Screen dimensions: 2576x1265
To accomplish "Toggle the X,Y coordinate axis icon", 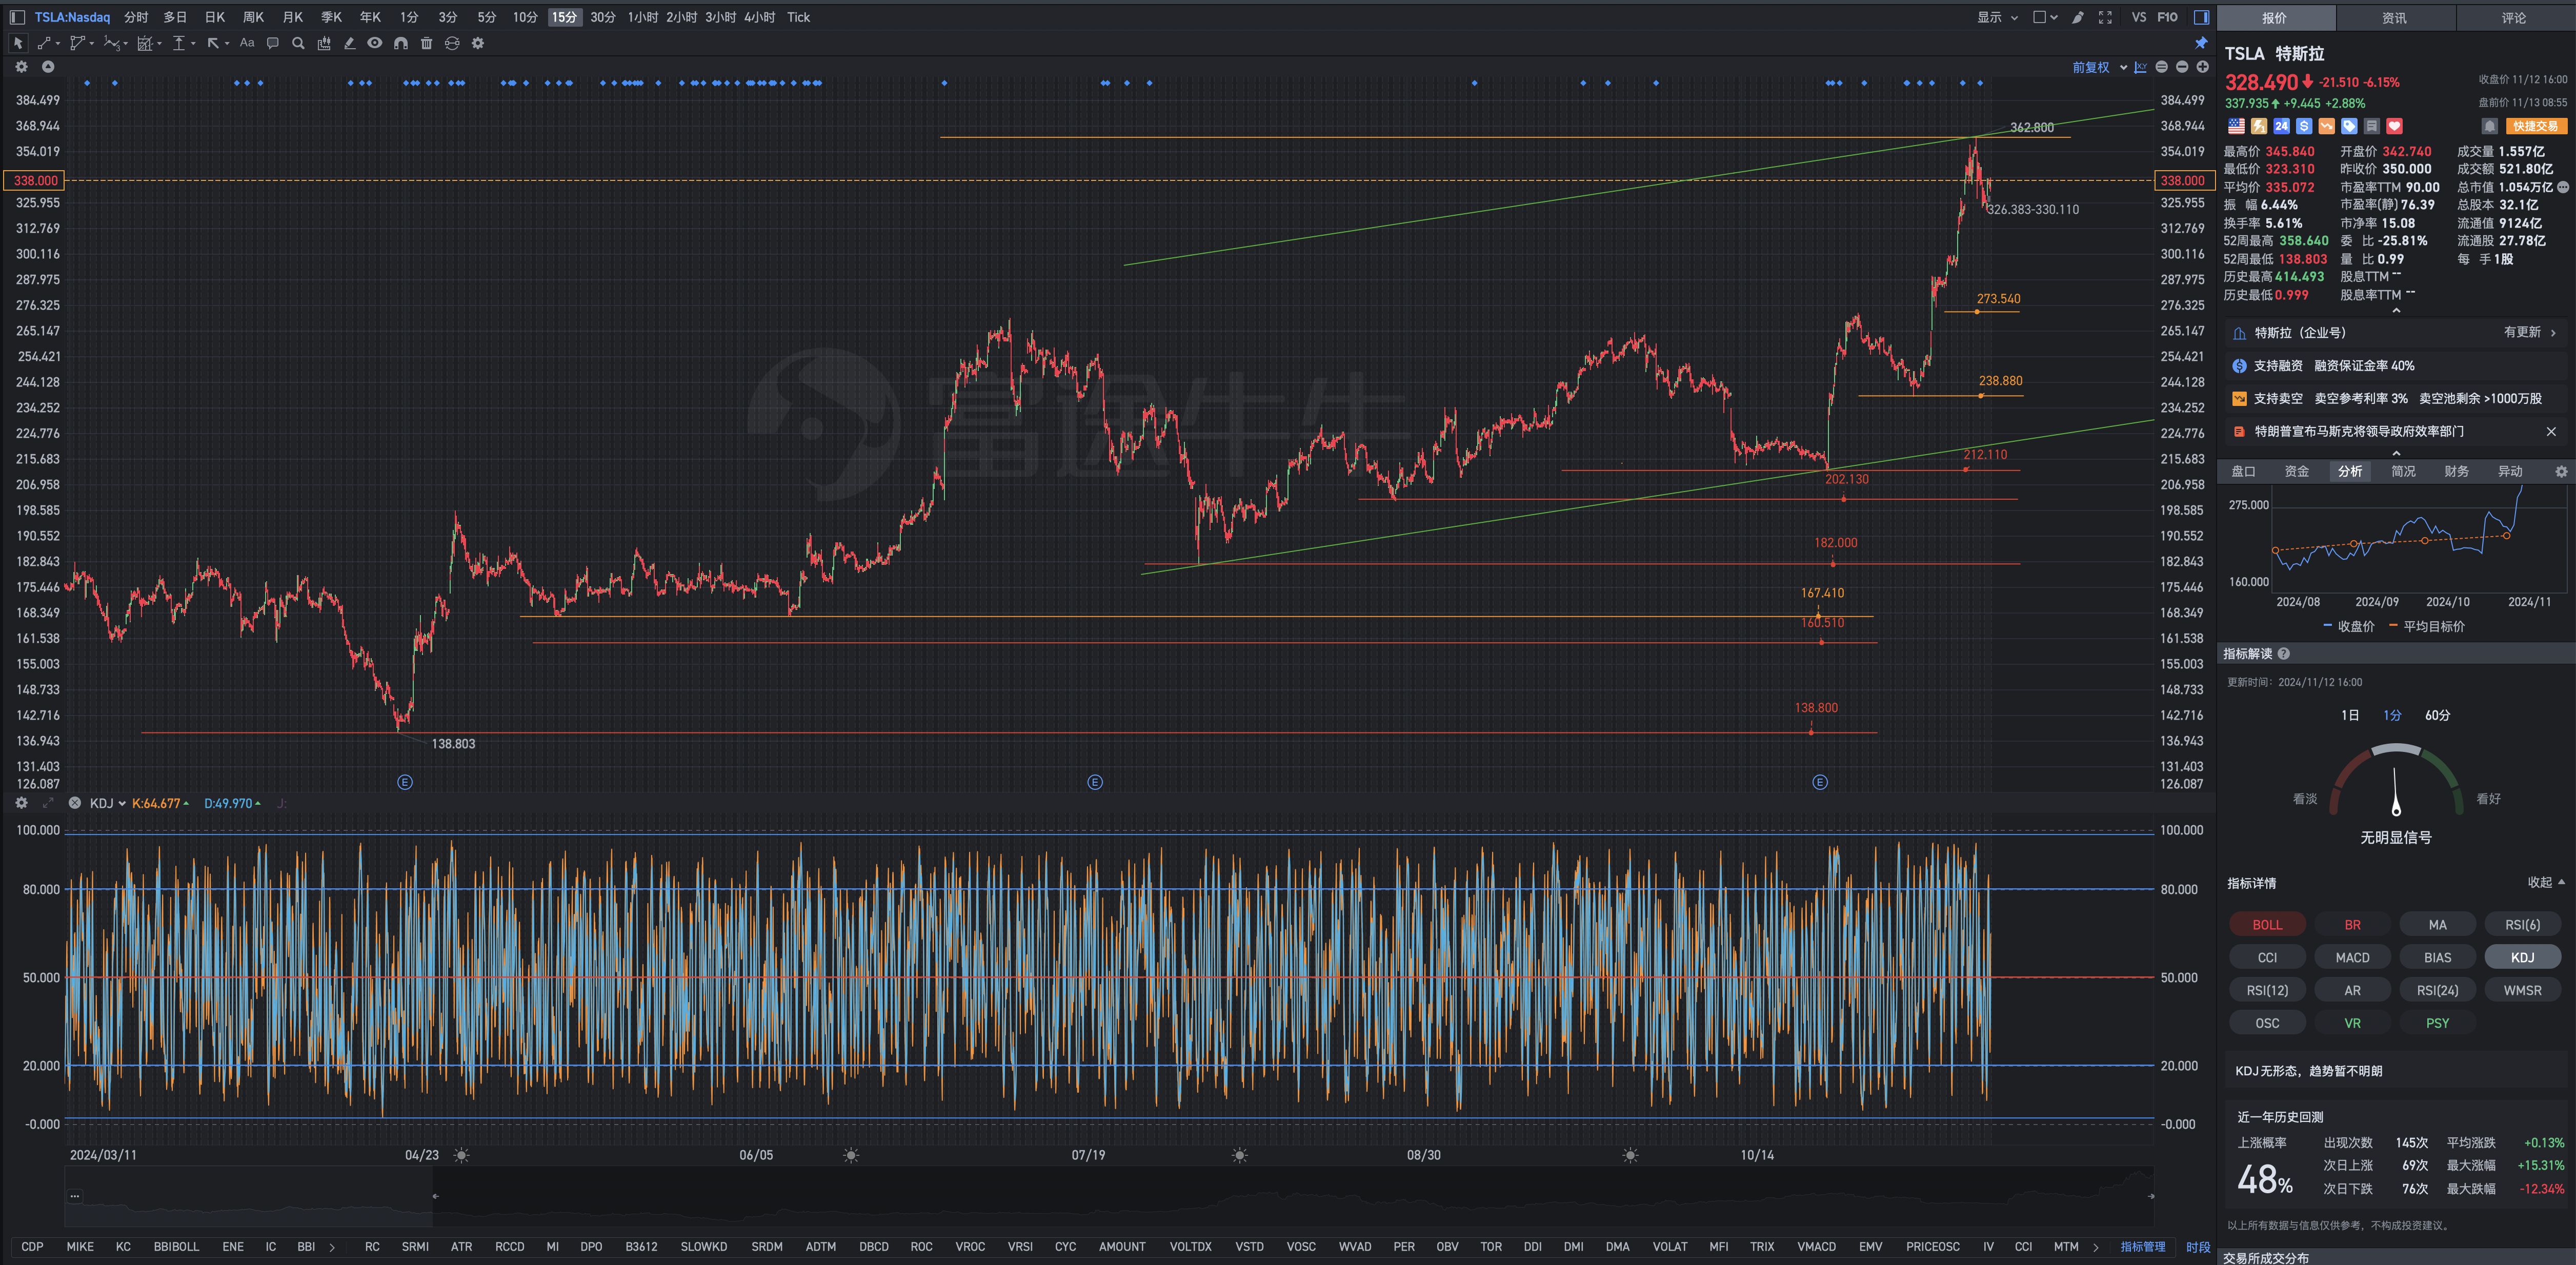I will click(x=2140, y=67).
